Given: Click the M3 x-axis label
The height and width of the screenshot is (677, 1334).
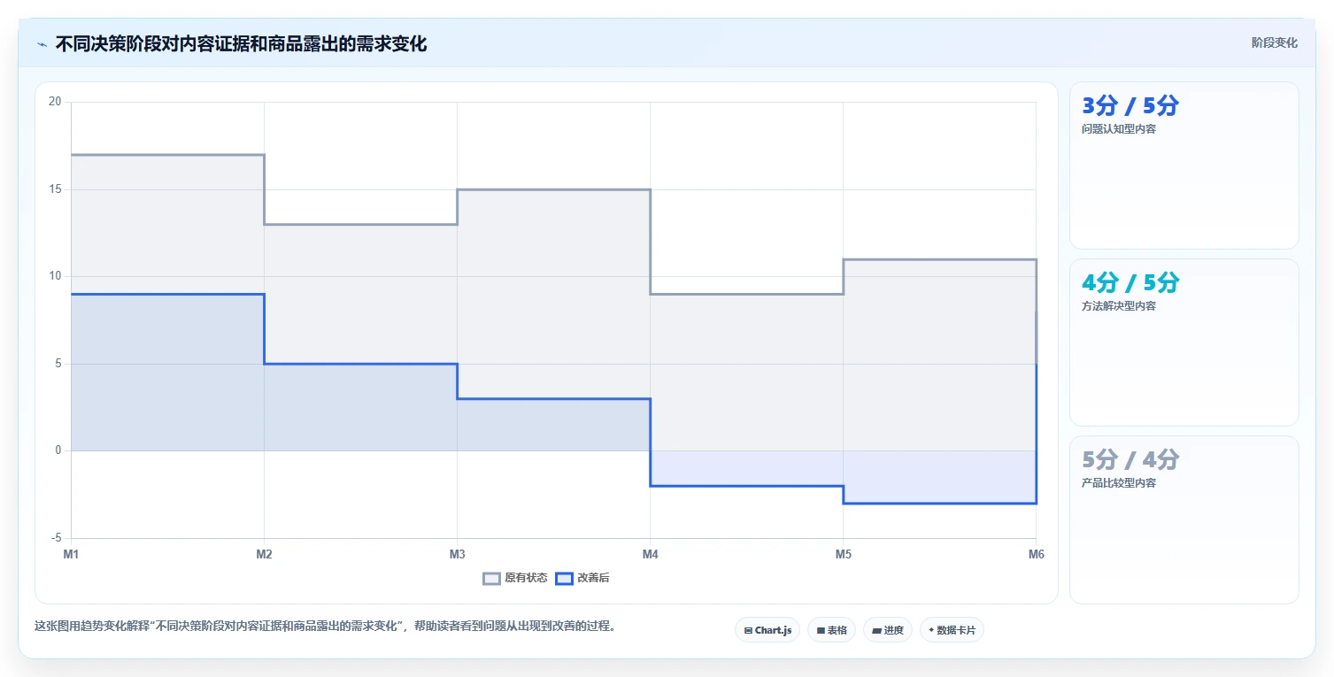Looking at the screenshot, I should click(x=457, y=555).
